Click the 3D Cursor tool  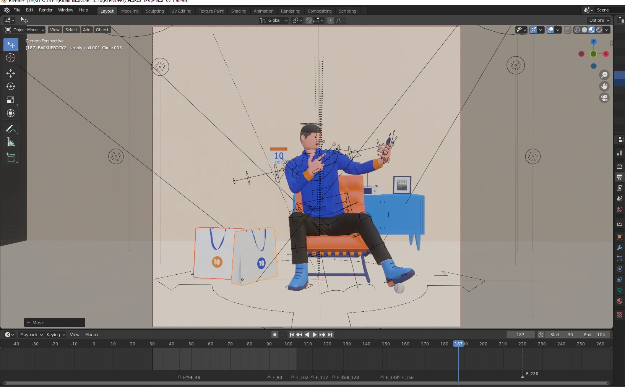pyautogui.click(x=11, y=58)
